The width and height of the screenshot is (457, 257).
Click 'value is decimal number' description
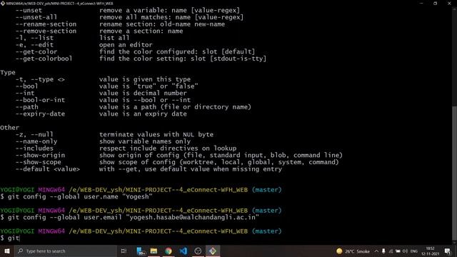pyautogui.click(x=143, y=94)
